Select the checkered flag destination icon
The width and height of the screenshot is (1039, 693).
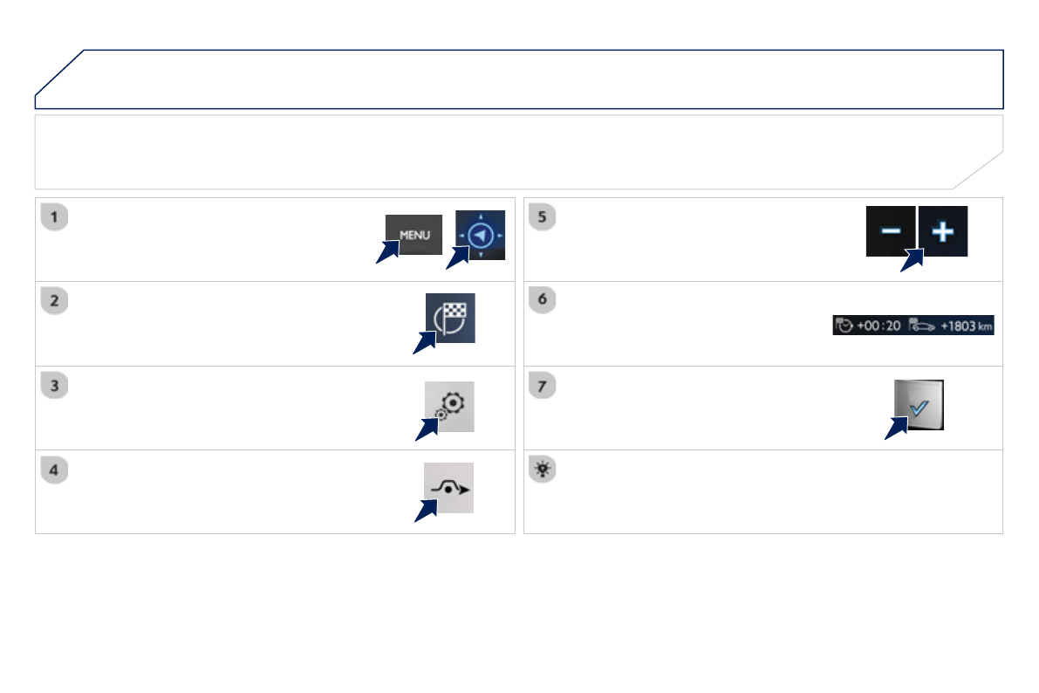tap(450, 318)
